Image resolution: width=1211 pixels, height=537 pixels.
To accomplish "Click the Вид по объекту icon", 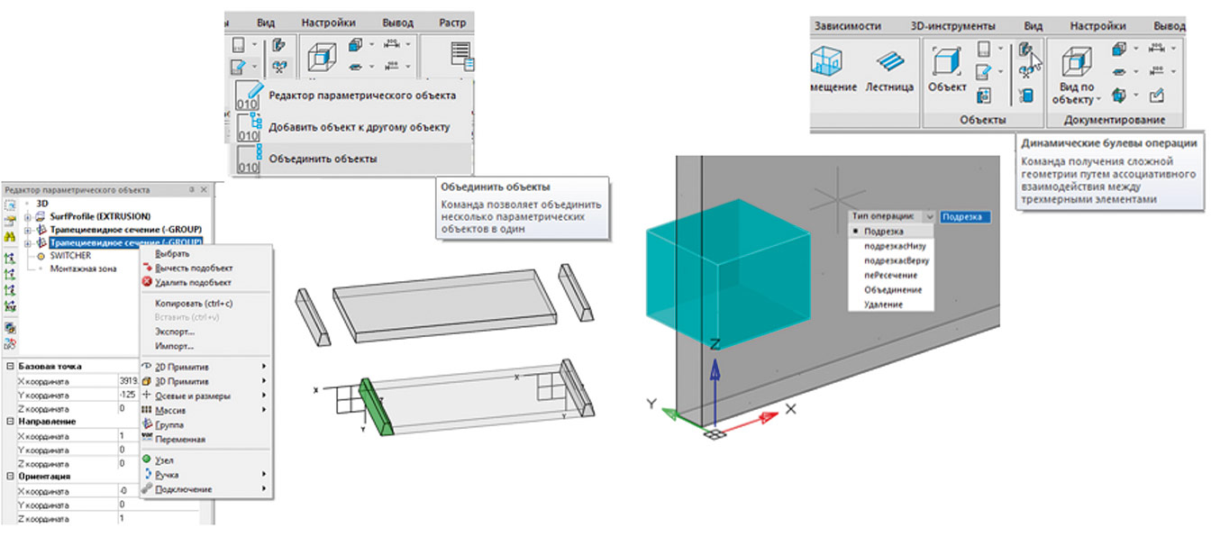I will pyautogui.click(x=1077, y=65).
